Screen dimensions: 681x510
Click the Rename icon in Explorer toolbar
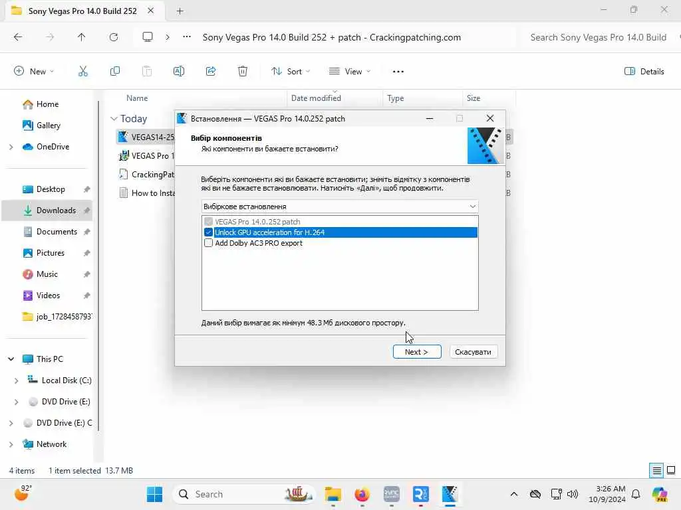click(178, 71)
